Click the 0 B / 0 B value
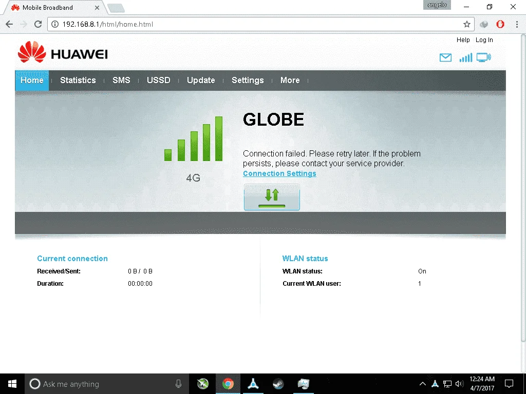 (140, 271)
